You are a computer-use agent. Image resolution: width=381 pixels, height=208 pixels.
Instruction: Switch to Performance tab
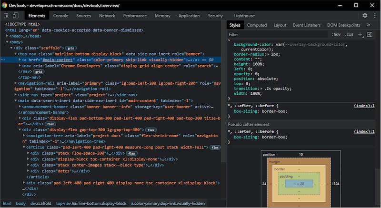135,16
